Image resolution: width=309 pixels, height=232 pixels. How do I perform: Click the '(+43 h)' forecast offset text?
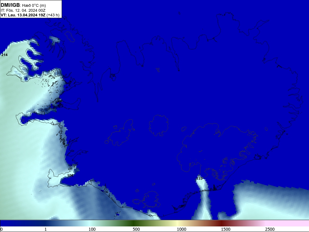(53, 15)
